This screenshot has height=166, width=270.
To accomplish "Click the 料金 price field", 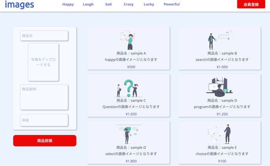I will point(44,120).
